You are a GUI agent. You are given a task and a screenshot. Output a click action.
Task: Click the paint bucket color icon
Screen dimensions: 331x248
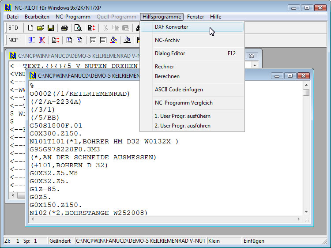[x=113, y=40]
